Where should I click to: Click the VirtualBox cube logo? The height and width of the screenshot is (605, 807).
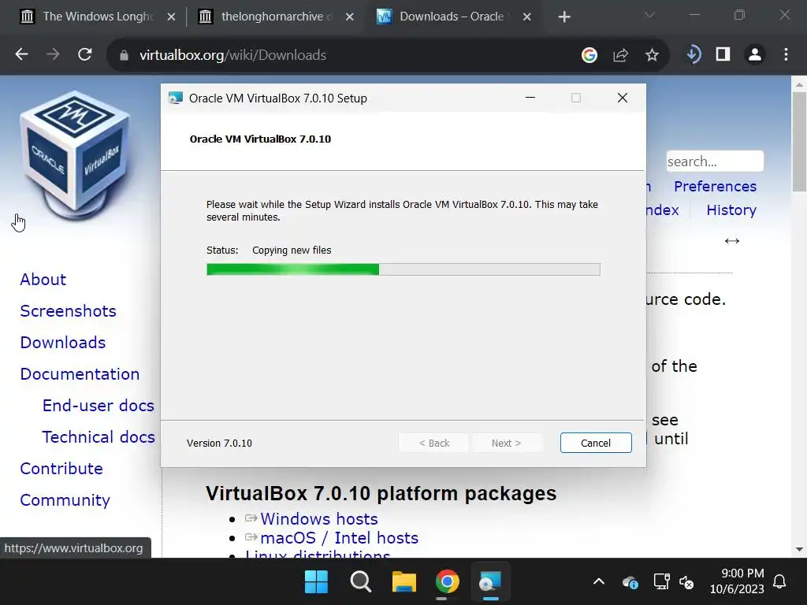(x=75, y=155)
